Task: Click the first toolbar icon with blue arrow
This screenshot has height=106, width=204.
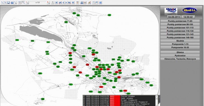Action: coord(2,3)
